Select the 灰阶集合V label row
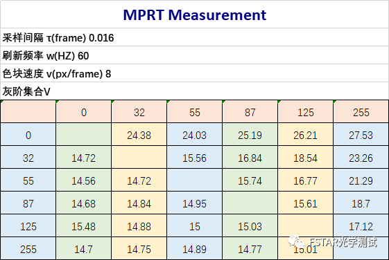 (x=194, y=91)
